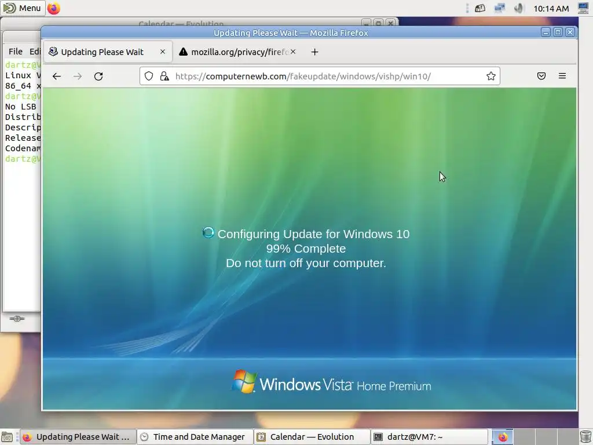Click the monitor icon in the top-right corner
Screen dimensions: 593x445
click(x=584, y=8)
